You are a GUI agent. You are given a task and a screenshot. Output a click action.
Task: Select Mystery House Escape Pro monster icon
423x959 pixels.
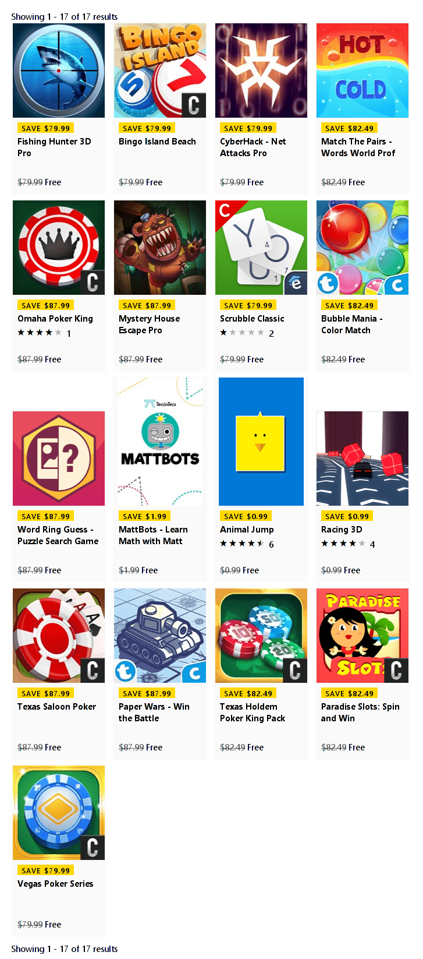(160, 248)
